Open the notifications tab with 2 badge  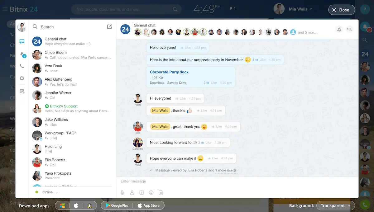click(x=22, y=54)
